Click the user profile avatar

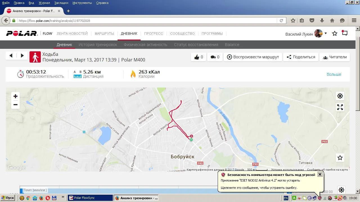point(318,33)
